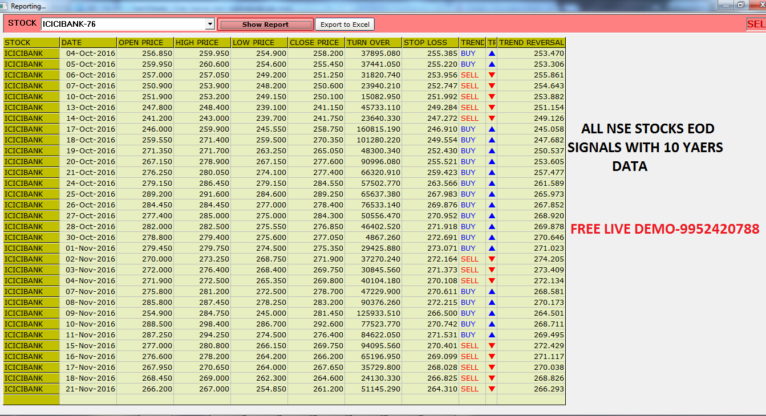Screen dimensions: 766x416
Task: Click the blue up-arrow icon for 07-Nov-2016
Action: click(x=492, y=292)
